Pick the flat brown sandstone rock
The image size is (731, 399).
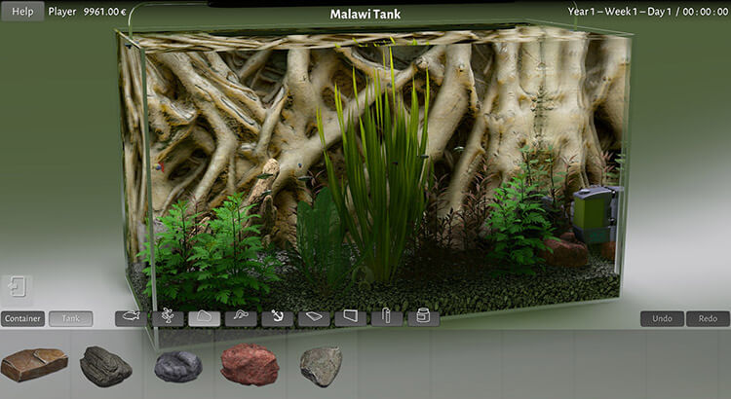(34, 365)
